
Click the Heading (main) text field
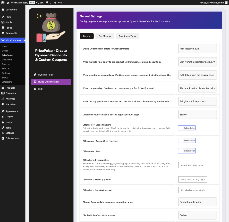pyautogui.click(x=193, y=179)
